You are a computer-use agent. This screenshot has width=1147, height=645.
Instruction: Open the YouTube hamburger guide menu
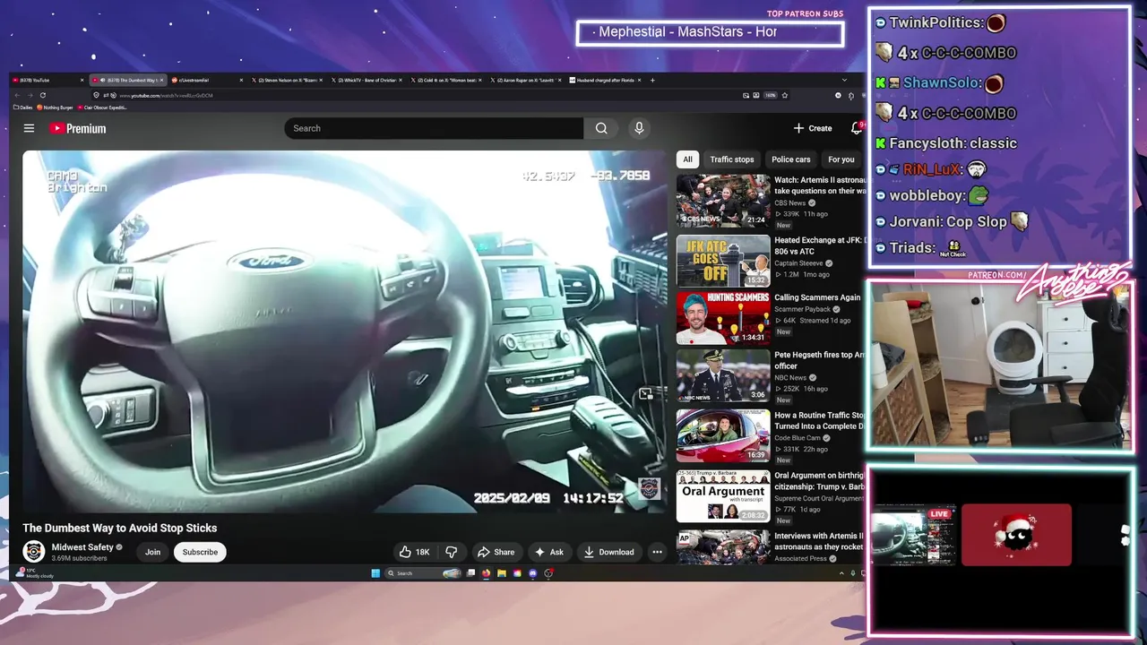29,128
